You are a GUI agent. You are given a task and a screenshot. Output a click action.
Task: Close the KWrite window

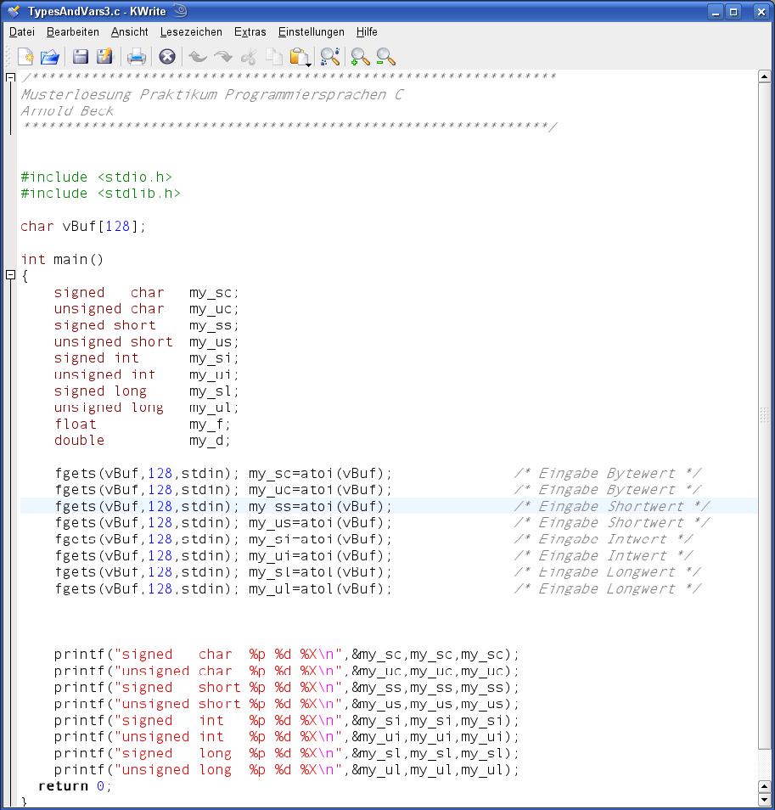(761, 11)
